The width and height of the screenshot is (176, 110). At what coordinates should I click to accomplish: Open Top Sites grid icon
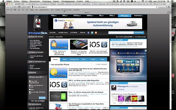coord(15,10)
